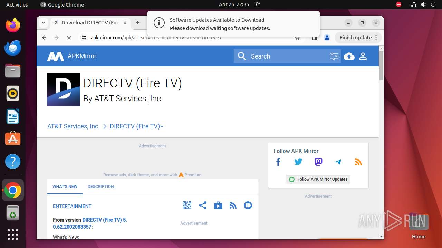This screenshot has width=442, height=248.
Task: Open Help from the dock
Action: click(x=13, y=162)
